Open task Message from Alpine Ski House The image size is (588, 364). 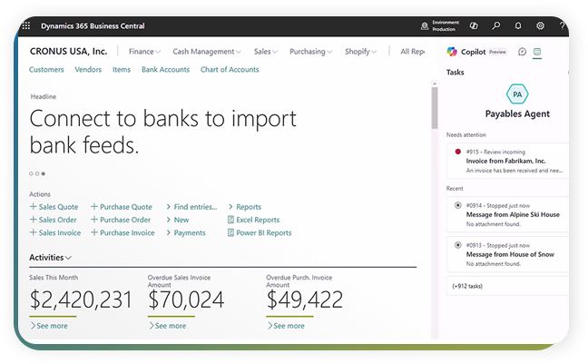pyautogui.click(x=508, y=214)
